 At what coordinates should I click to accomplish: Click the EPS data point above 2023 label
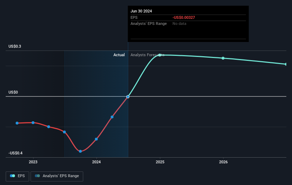click(x=33, y=123)
